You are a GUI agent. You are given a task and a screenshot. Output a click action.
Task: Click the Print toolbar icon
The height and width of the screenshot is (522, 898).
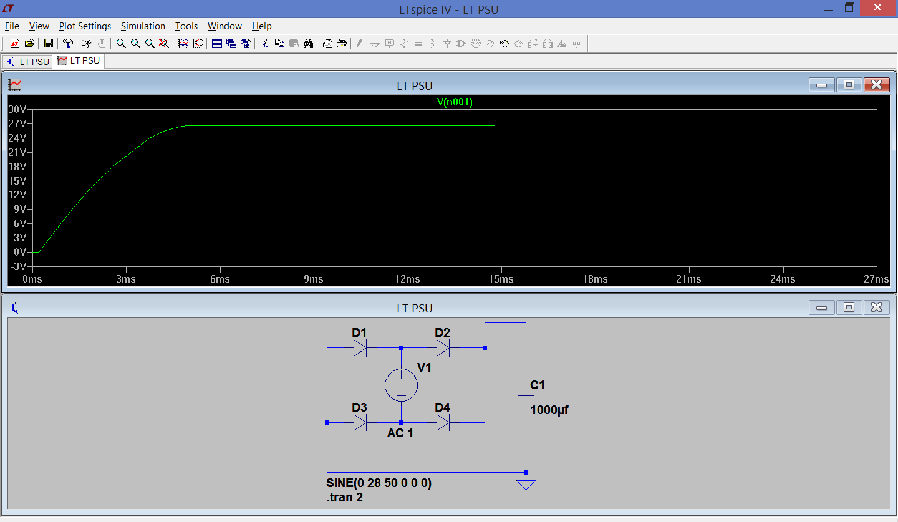coord(342,44)
